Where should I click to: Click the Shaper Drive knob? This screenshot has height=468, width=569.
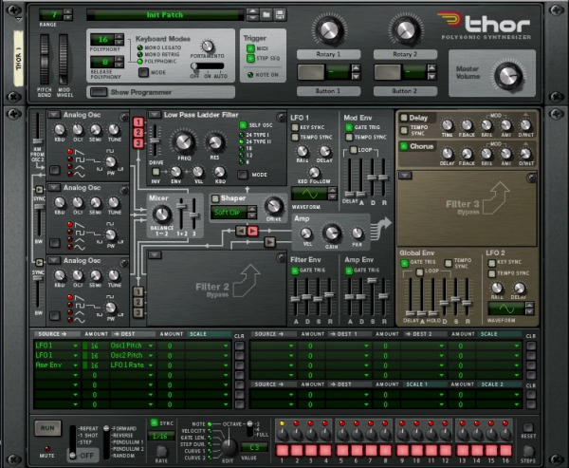click(x=274, y=206)
